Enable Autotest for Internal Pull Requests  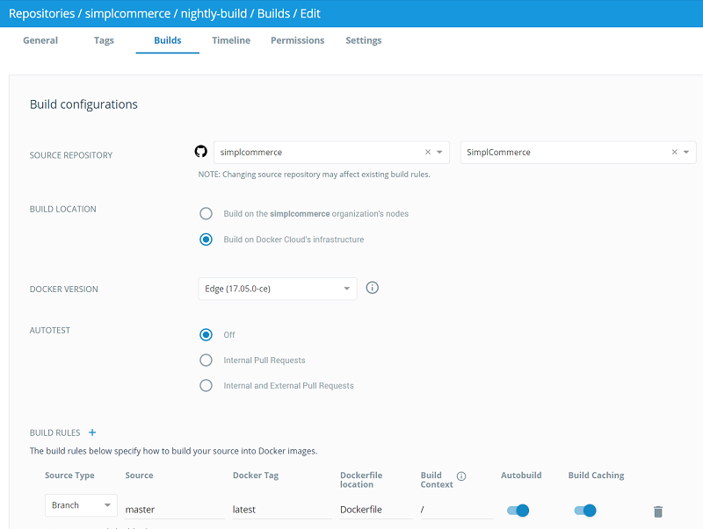click(x=206, y=360)
